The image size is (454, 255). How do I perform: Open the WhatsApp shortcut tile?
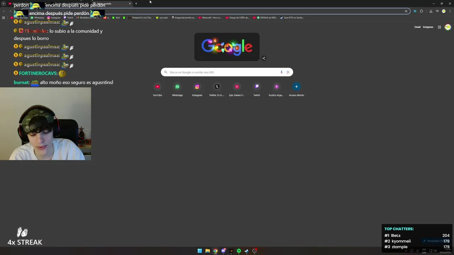point(177,90)
